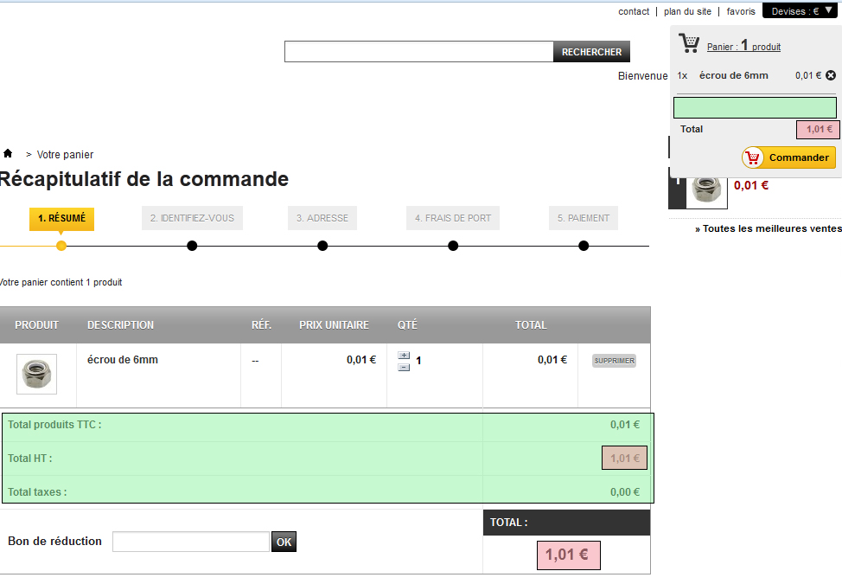
Task: Click the yellow progress dot for Résumé
Action: coord(61,246)
